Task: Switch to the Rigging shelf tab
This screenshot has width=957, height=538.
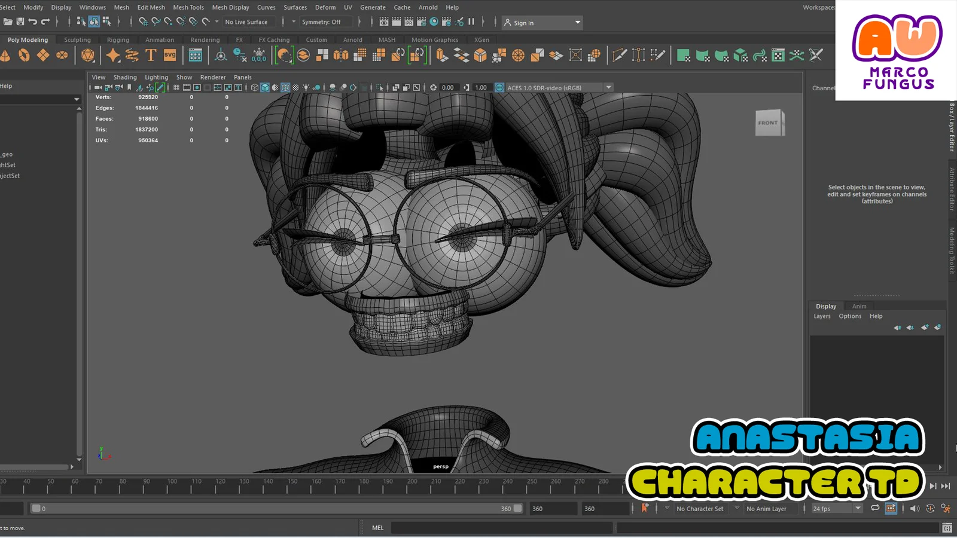Action: [118, 40]
